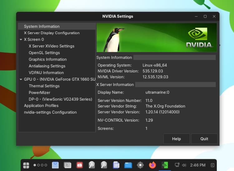Screen dimensions: 234x171
Task: Open system Settings gear icon
Action: [140, 165]
